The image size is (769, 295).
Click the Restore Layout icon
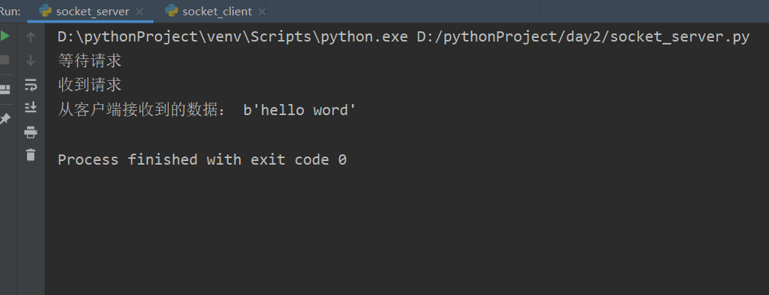(5, 89)
